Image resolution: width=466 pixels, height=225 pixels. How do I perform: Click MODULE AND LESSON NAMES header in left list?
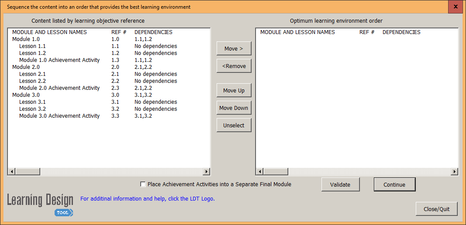(x=49, y=32)
